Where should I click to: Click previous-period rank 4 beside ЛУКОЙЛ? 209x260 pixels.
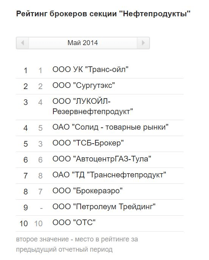click(x=40, y=102)
